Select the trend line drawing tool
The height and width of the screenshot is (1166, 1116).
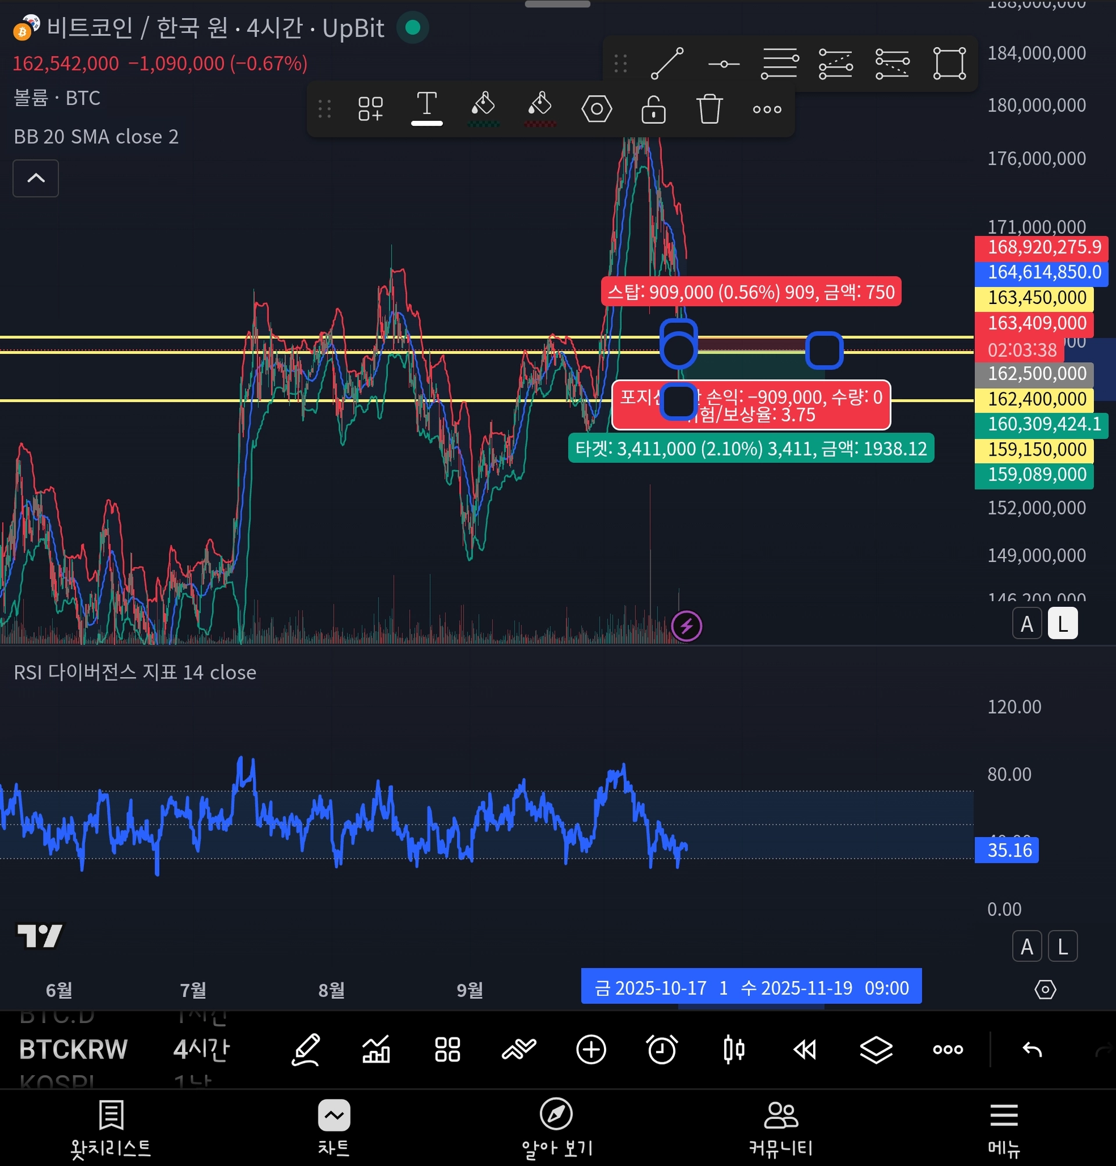tap(667, 63)
